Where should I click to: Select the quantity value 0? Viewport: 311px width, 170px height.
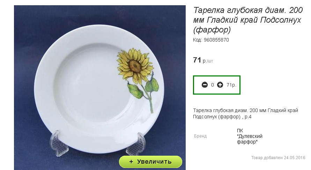pyautogui.click(x=212, y=85)
